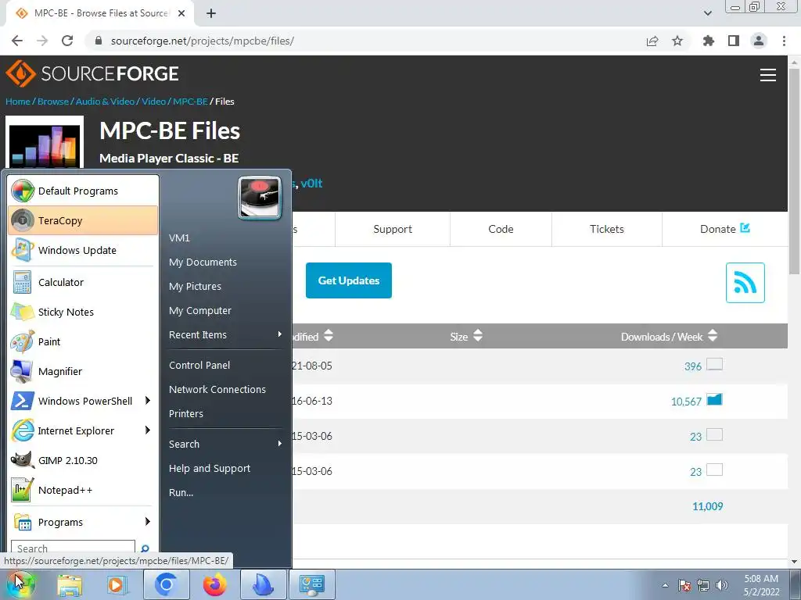Viewport: 801px width, 600px height.
Task: Click in the Start menu search box
Action: pos(73,548)
